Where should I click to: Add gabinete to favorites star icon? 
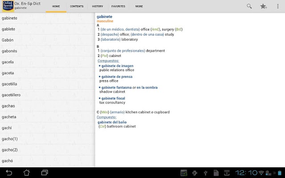263,6
